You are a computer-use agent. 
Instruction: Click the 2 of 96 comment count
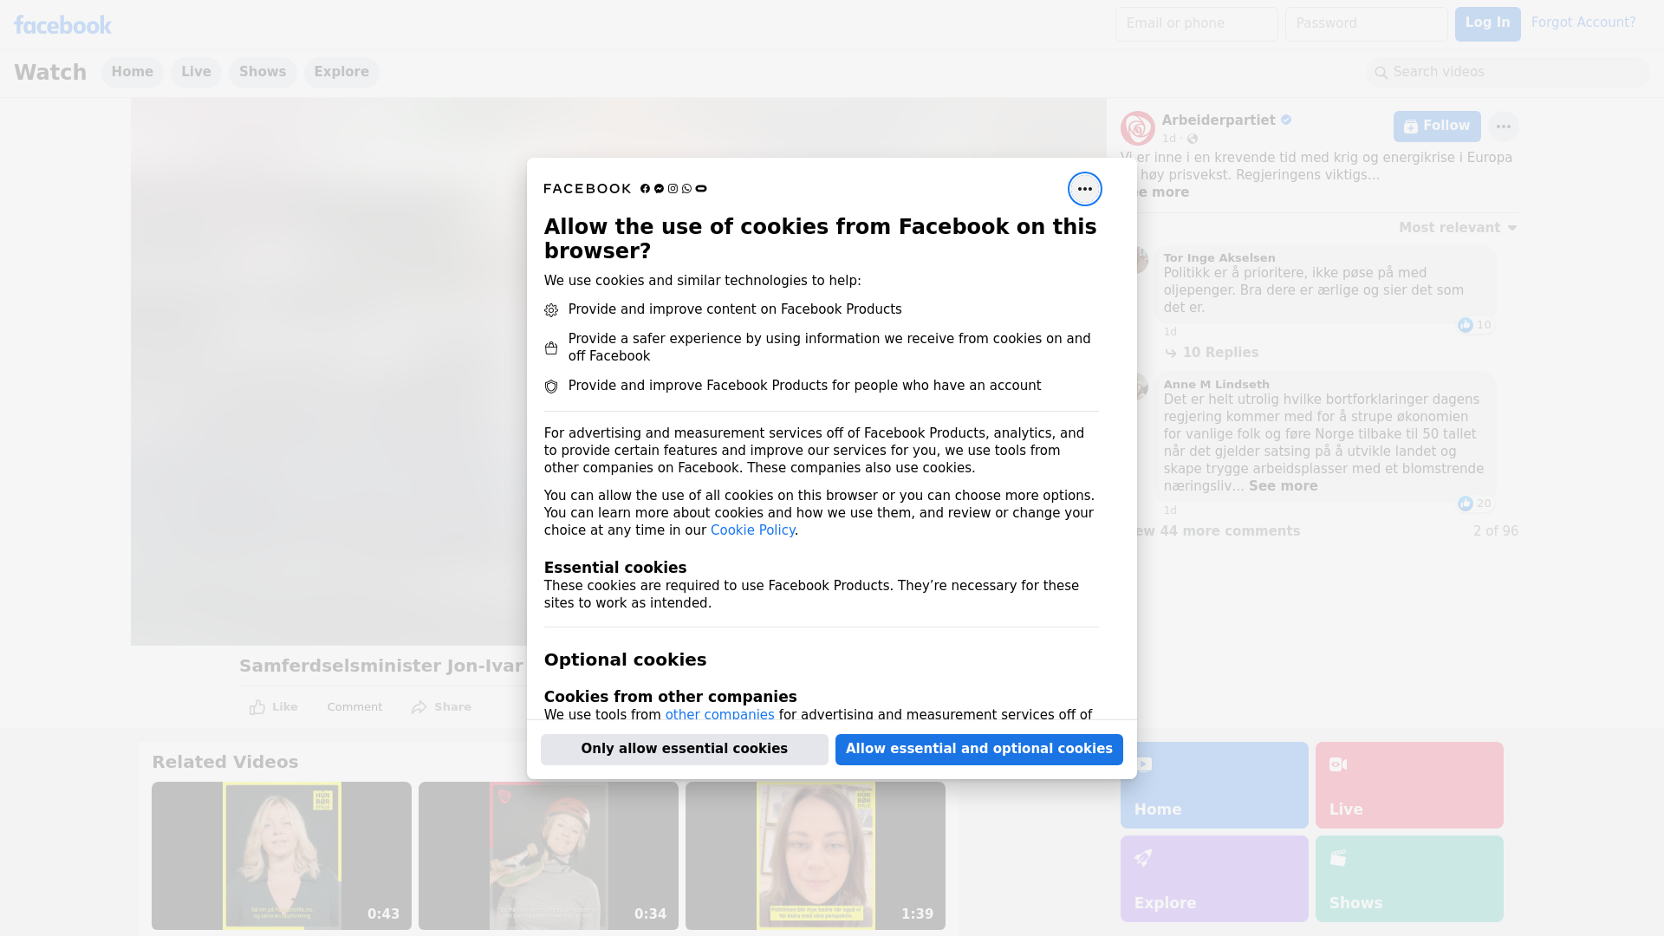click(1495, 531)
